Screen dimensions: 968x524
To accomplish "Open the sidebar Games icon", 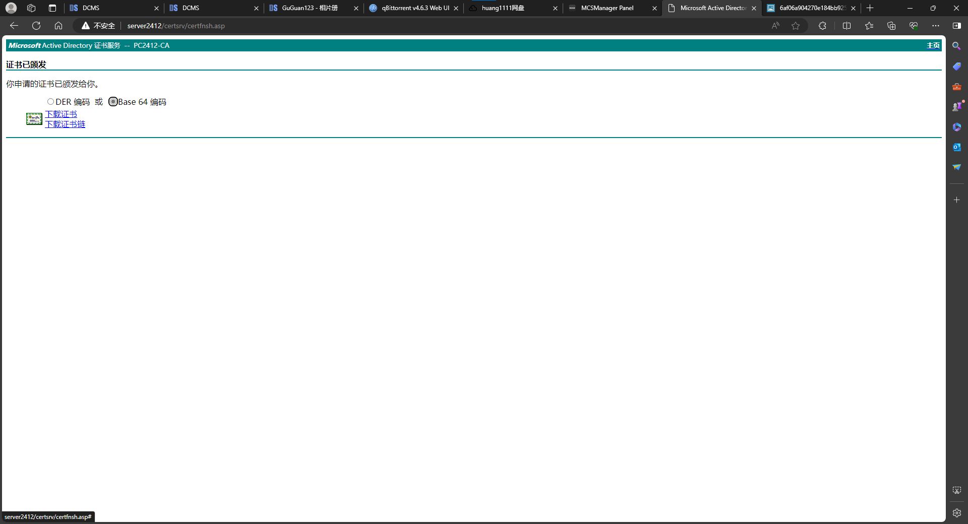I will (956, 106).
